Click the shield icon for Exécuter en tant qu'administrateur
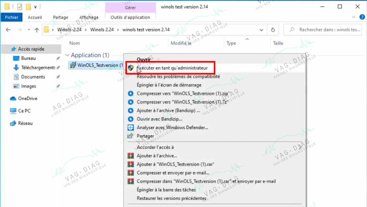 [x=130, y=68]
